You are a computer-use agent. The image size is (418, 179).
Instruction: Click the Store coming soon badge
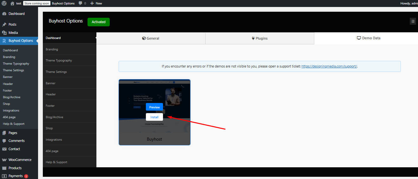point(37,3)
